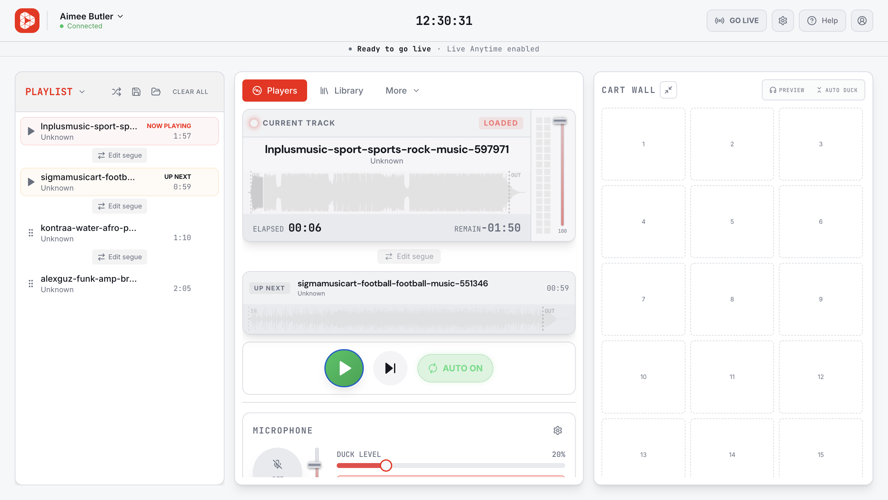Screen dimensions: 888x500
Task: Play the Inplusmusic-sport-sp... playlist track
Action: coord(31,131)
